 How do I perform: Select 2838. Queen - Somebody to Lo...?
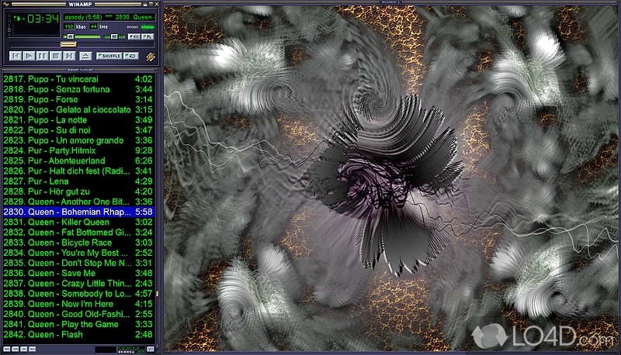pos(78,294)
